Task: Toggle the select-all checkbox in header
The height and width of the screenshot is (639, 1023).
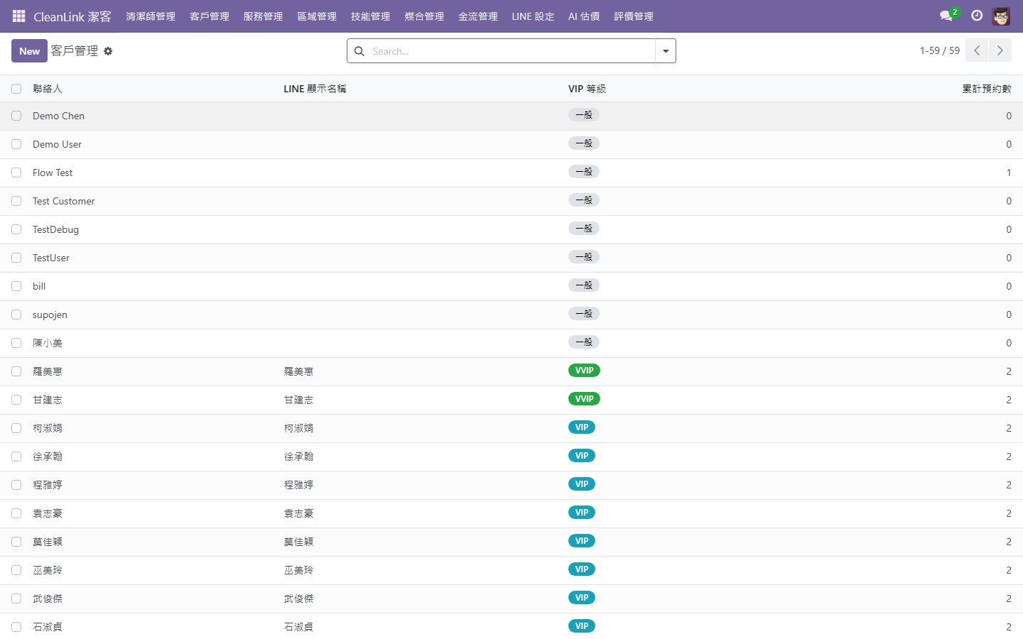Action: click(16, 89)
